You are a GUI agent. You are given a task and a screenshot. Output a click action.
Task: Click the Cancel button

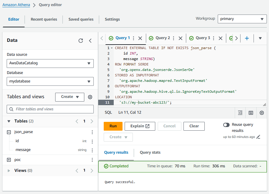[x=169, y=126]
